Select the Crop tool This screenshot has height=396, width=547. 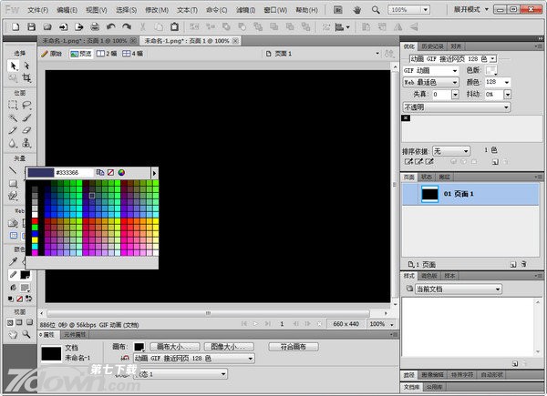pyautogui.click(x=26, y=78)
